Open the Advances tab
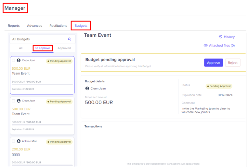The width and height of the screenshot is (248, 167). (34, 26)
